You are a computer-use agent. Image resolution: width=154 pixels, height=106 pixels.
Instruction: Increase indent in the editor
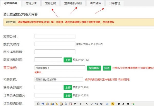coord(96,104)
